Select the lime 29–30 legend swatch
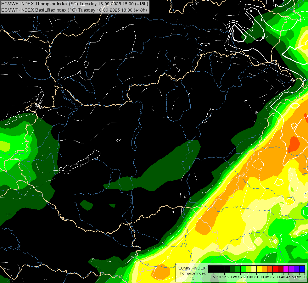Image resolution: width=308 pixels, height=283 pixels. pyautogui.click(x=249, y=269)
